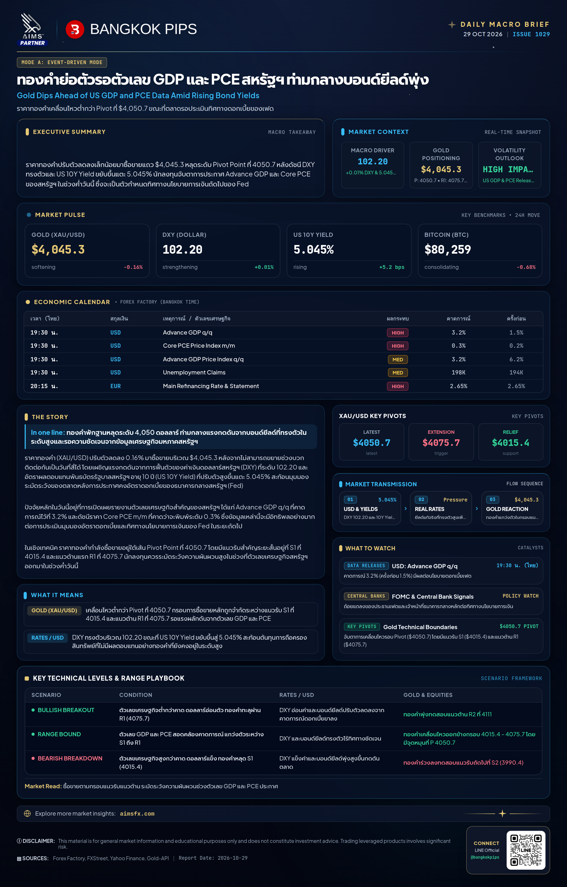This screenshot has height=887, width=567.
Task: Click the 20:15 time entry
Action: pyautogui.click(x=44, y=386)
